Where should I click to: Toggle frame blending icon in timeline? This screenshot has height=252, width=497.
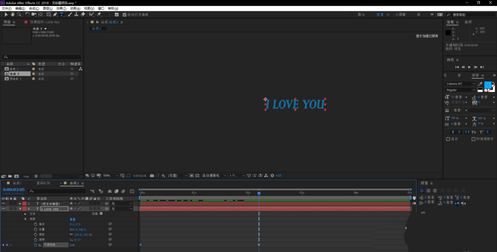click(x=116, y=191)
